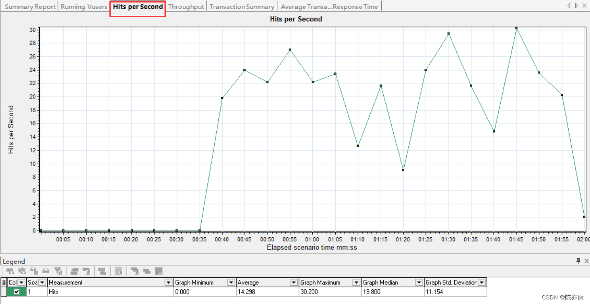The image size is (590, 304).
Task: Click the 00:35 x-axis tick label
Action: click(x=199, y=239)
